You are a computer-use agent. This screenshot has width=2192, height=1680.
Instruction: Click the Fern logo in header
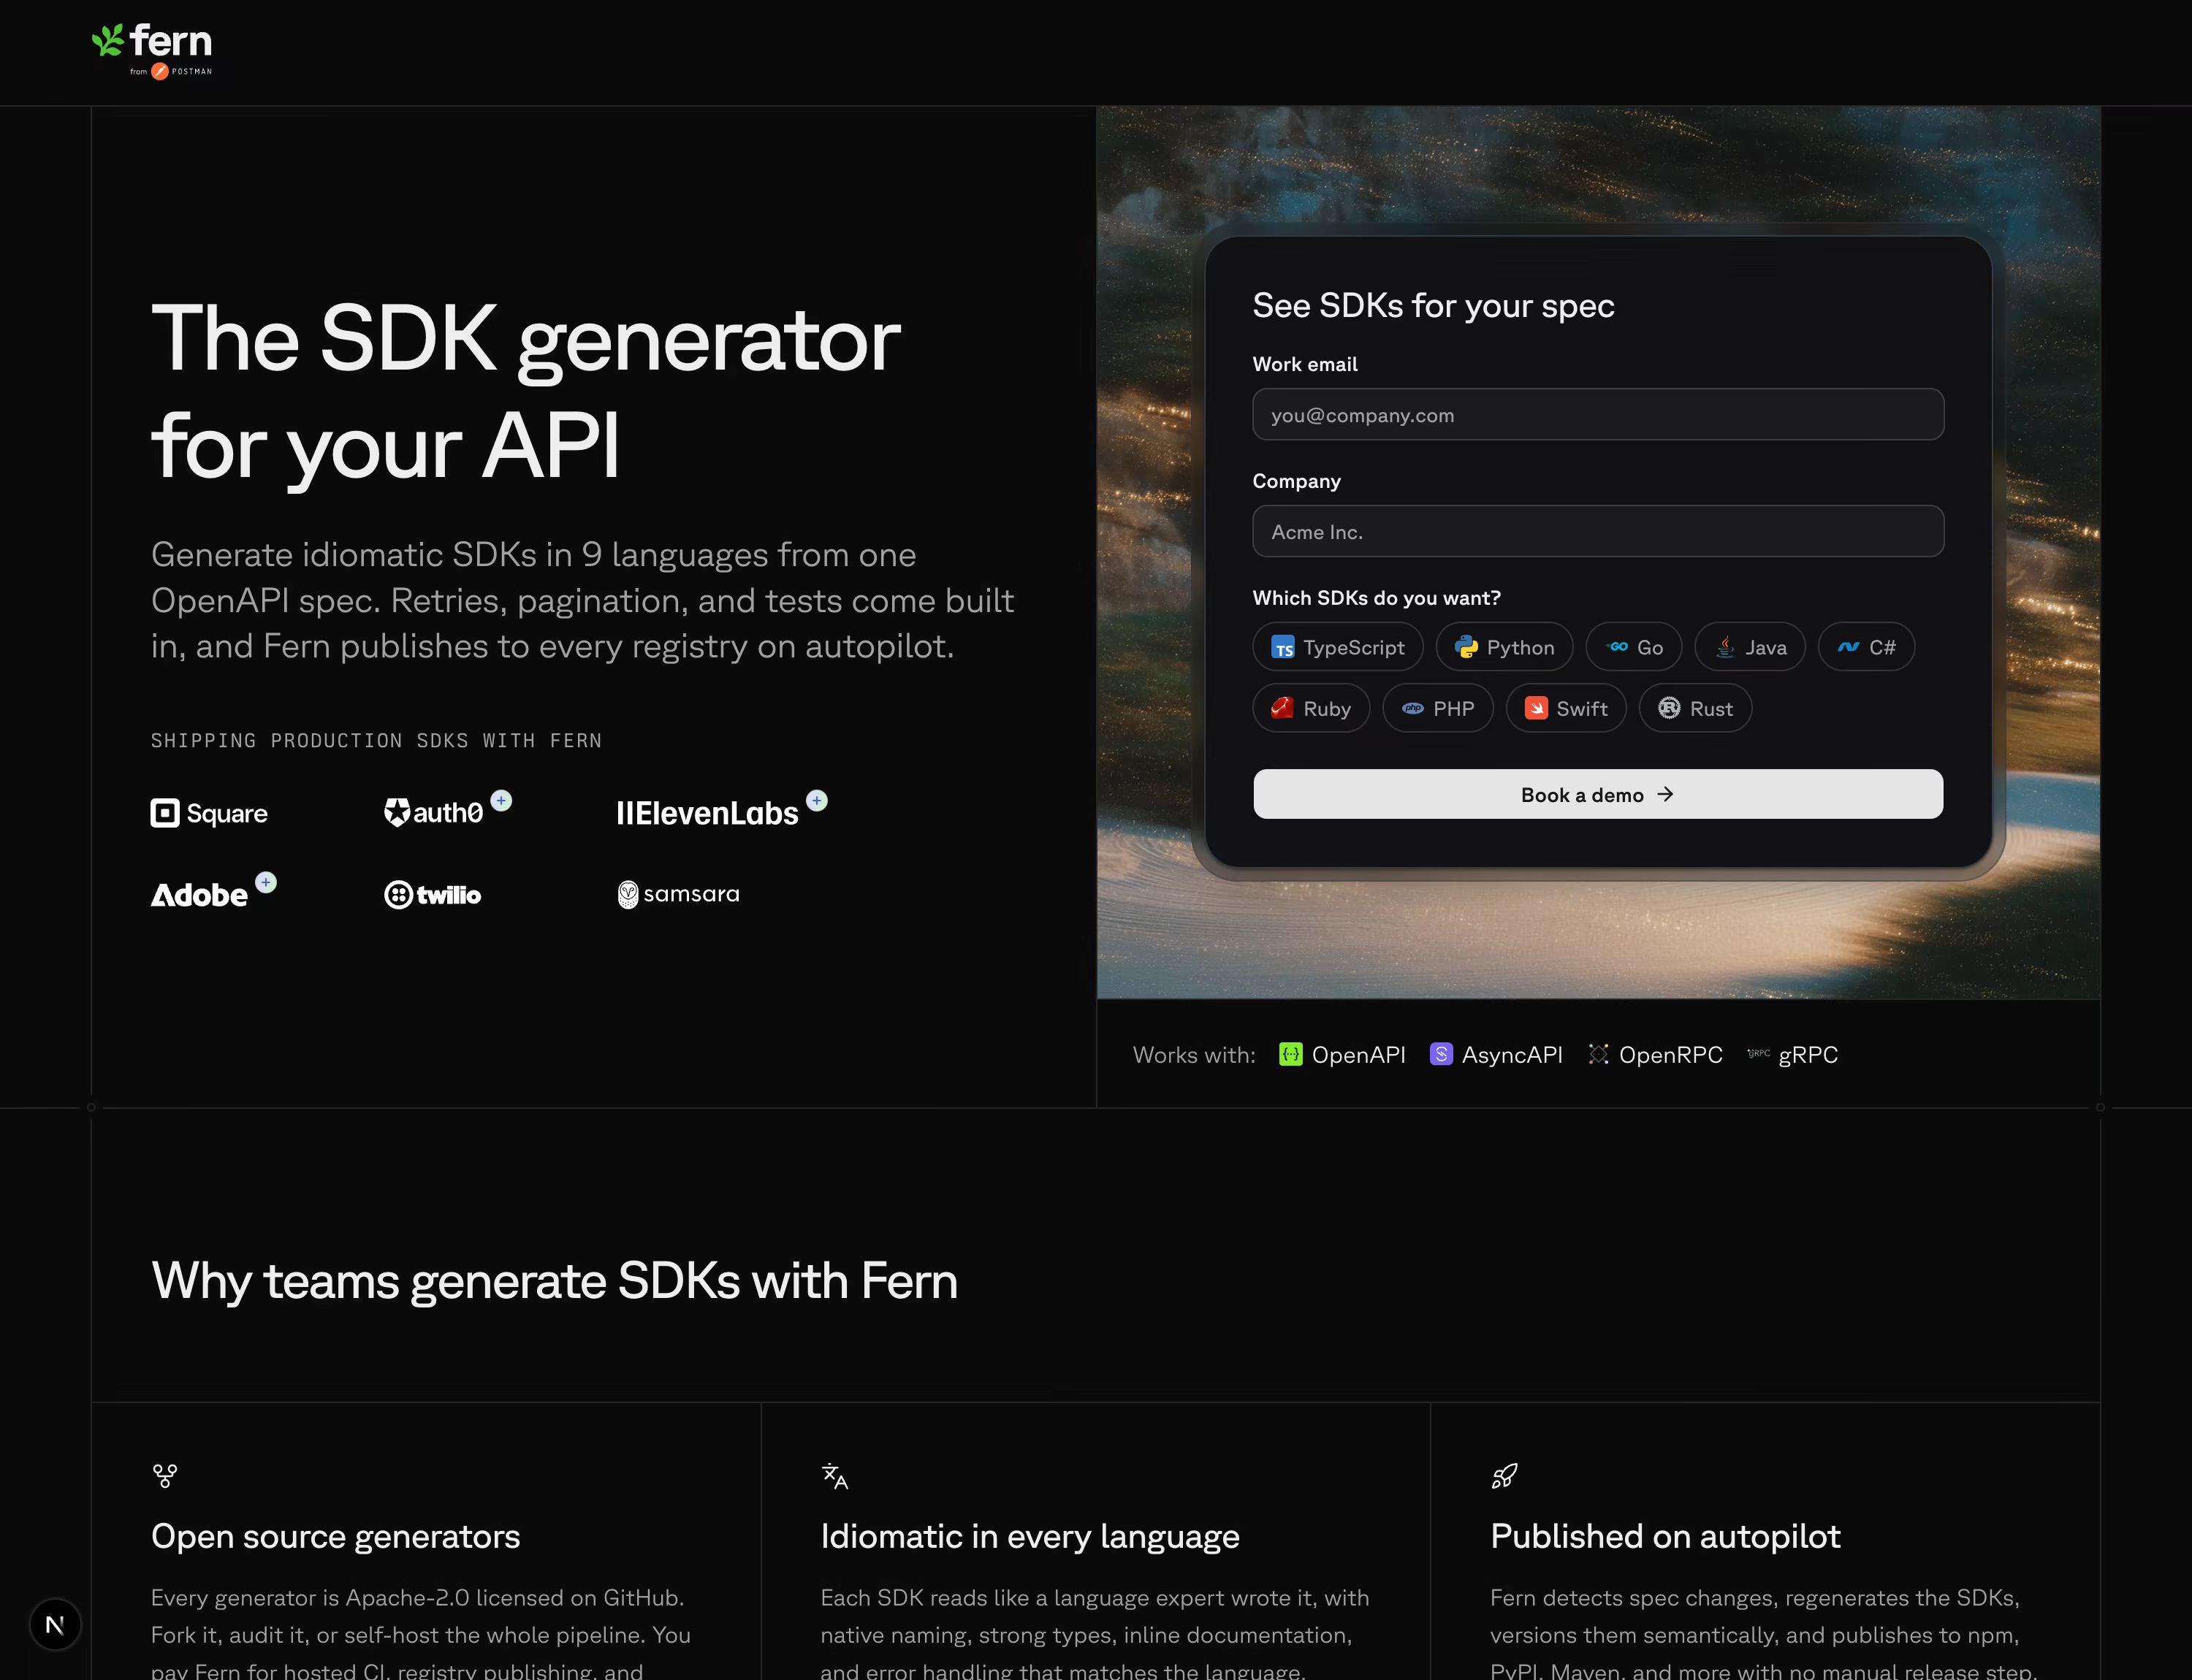click(x=151, y=41)
